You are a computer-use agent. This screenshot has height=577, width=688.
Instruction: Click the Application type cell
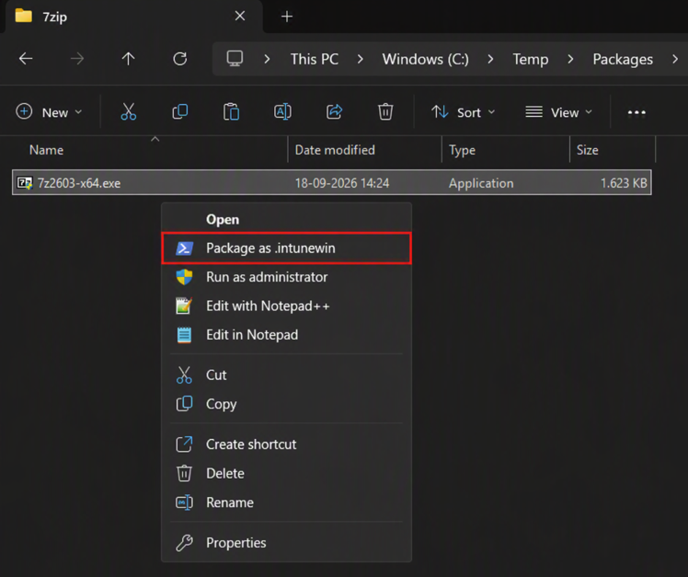[481, 183]
